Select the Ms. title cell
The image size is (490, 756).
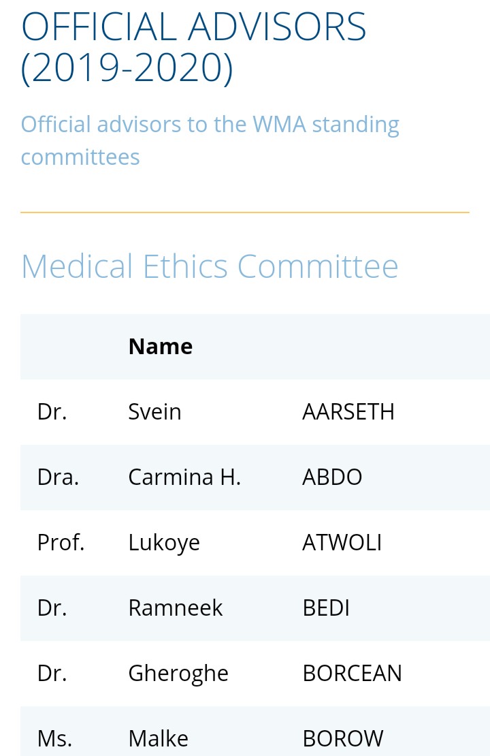tap(54, 738)
